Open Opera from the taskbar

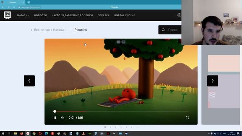tap(40, 133)
